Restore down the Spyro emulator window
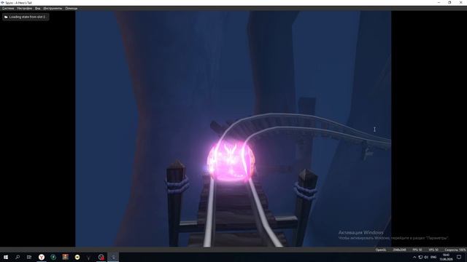The height and width of the screenshot is (262, 467). (x=449, y=3)
